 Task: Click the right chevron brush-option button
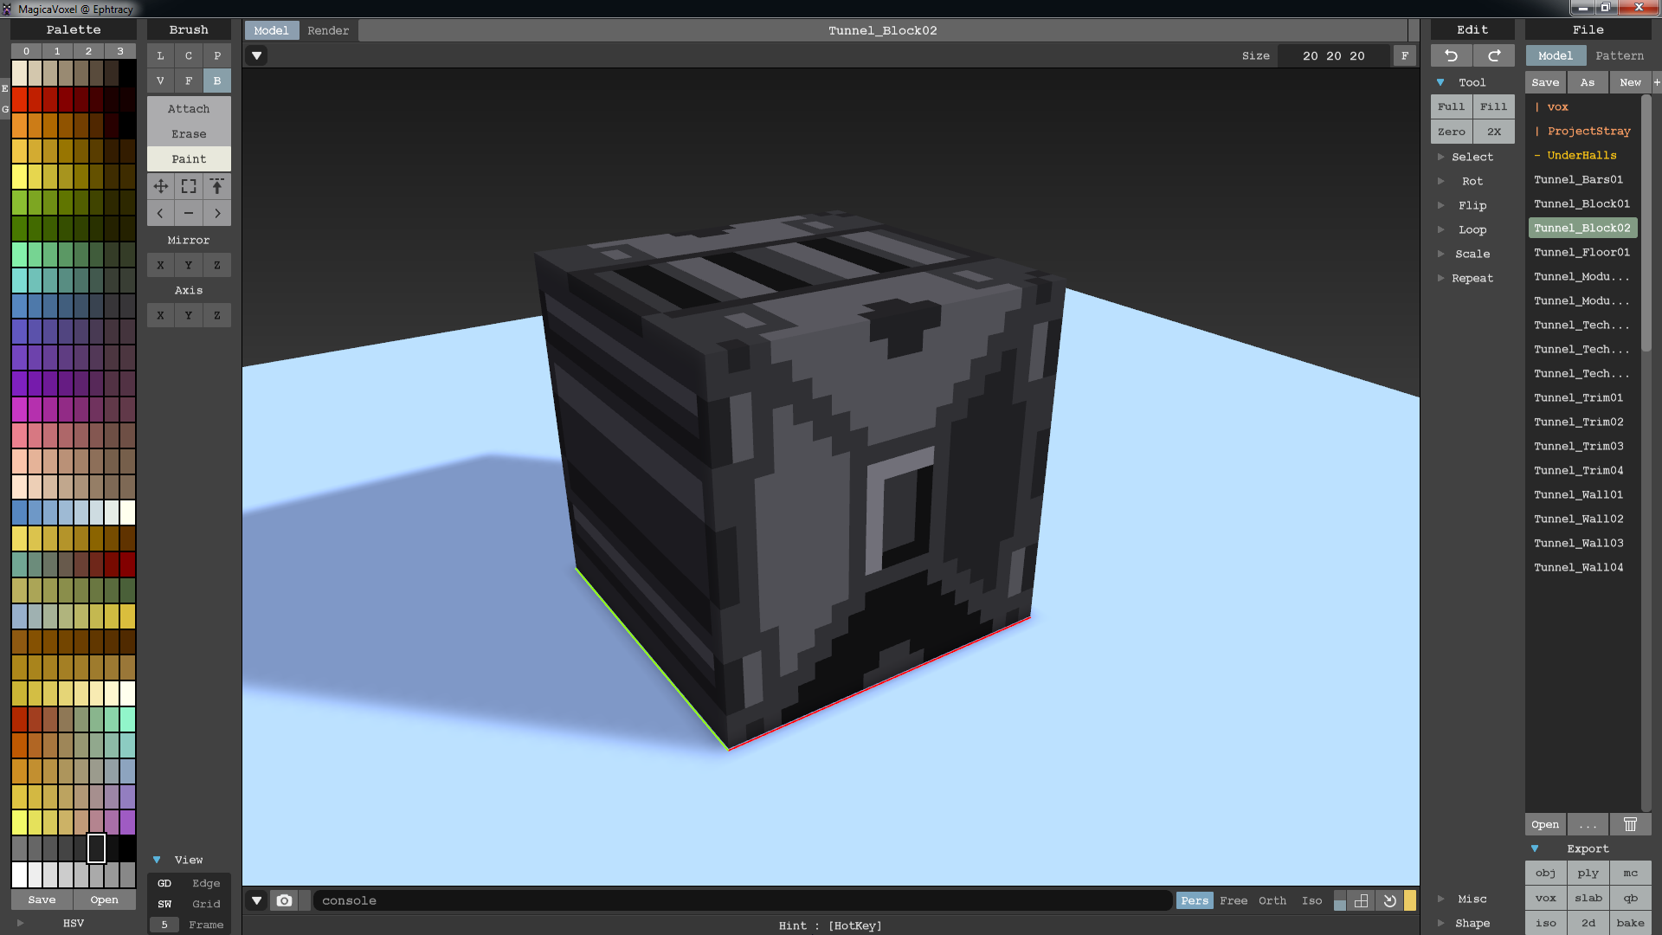pos(217,213)
